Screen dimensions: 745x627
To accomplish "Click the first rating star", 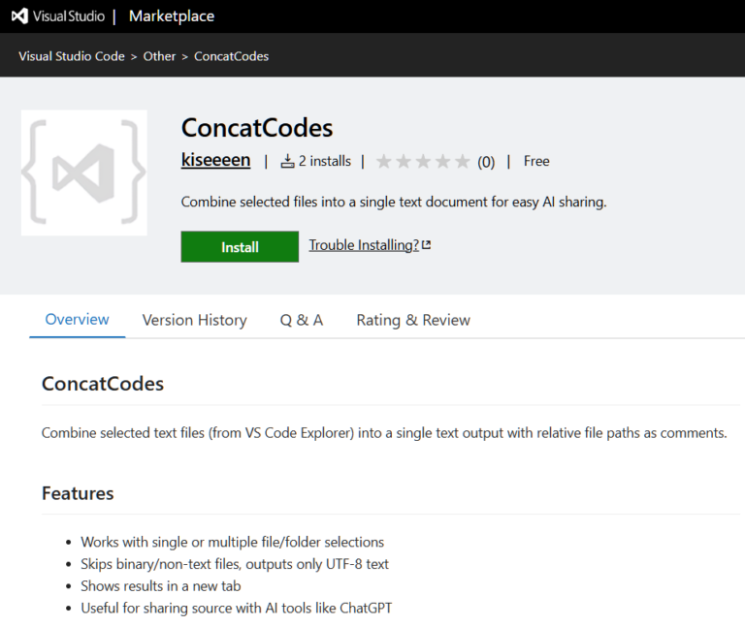I will pyautogui.click(x=384, y=162).
